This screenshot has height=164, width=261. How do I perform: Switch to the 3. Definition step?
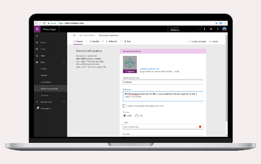coord(112,42)
